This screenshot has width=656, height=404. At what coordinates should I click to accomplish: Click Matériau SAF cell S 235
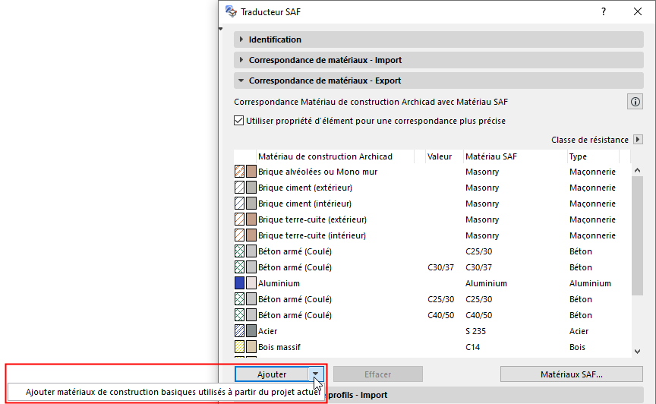(x=475, y=331)
